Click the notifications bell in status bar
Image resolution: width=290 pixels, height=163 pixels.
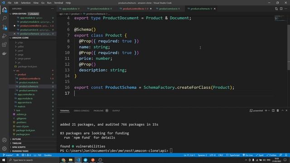(286, 155)
